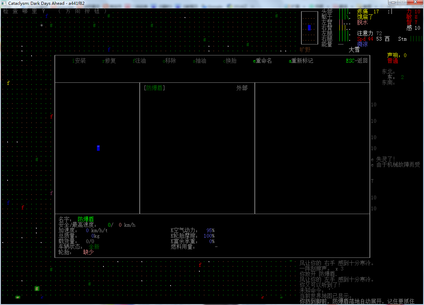Click the 声响: 0 sound indicator
Viewport: 424px width, 305px height.
(397, 55)
